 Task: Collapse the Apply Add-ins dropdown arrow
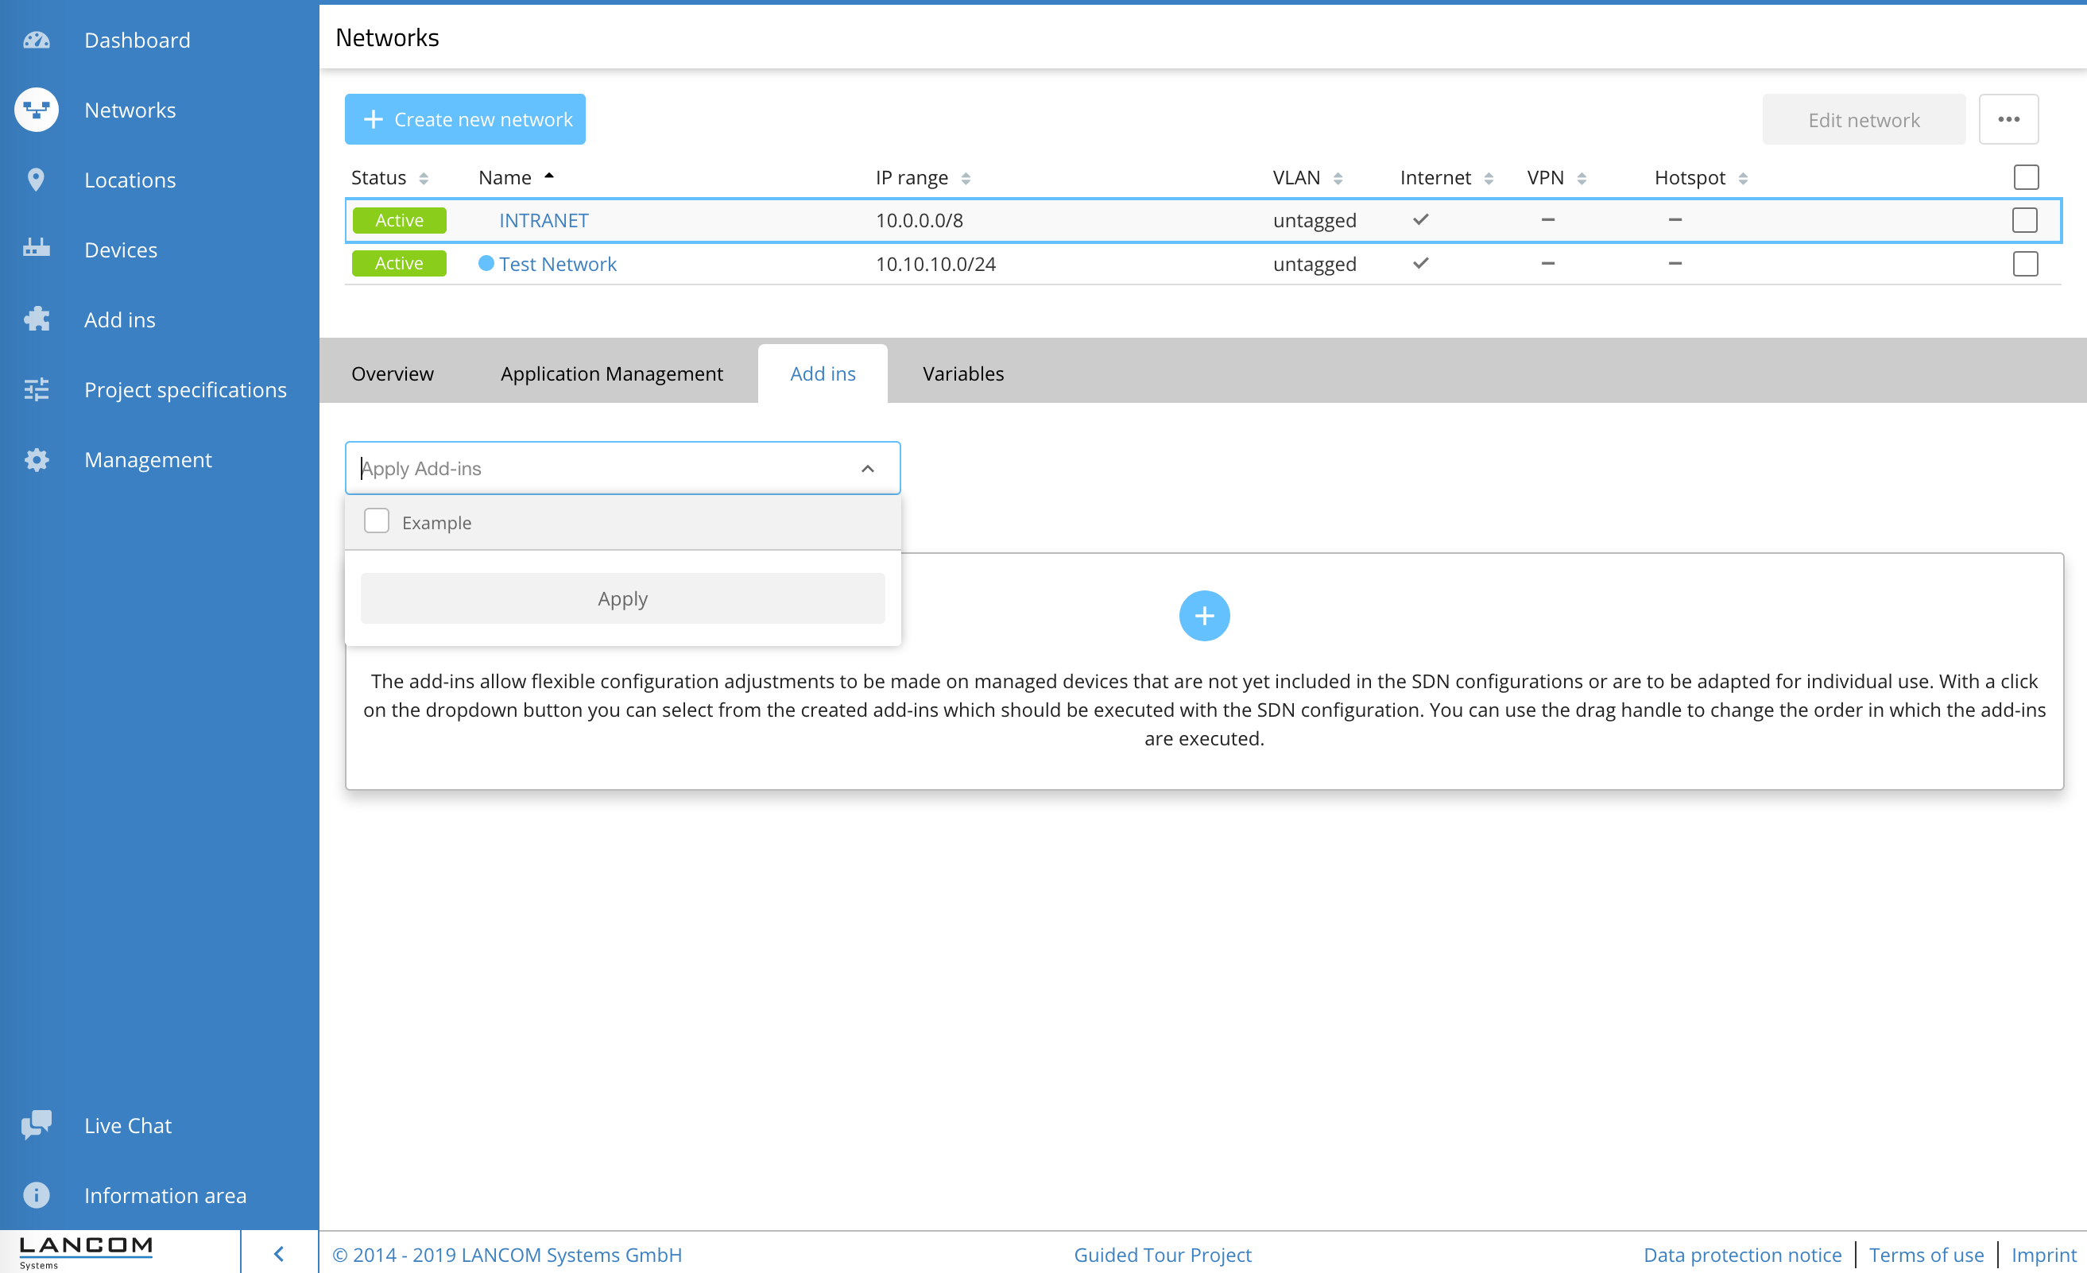coord(867,468)
